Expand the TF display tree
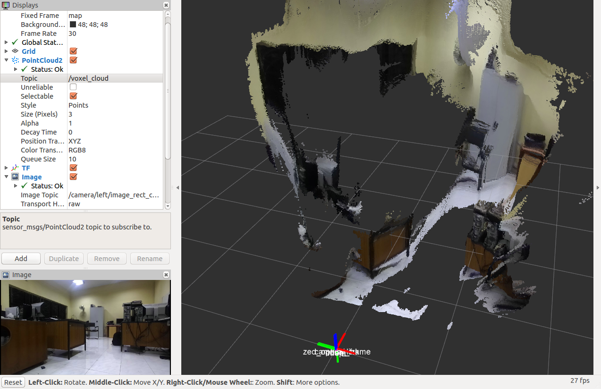This screenshot has height=389, width=601. coord(6,168)
